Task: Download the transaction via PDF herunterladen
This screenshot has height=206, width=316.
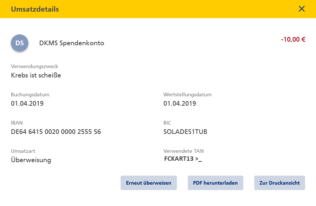Action: click(215, 183)
